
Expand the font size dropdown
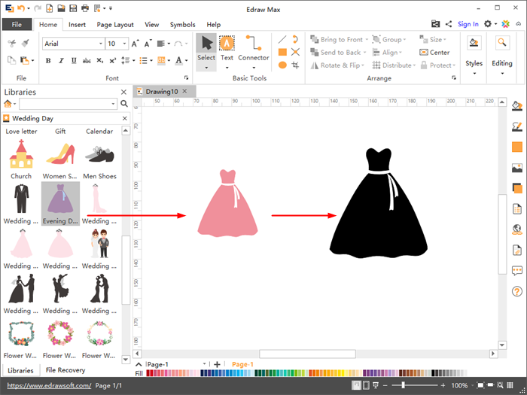point(123,44)
